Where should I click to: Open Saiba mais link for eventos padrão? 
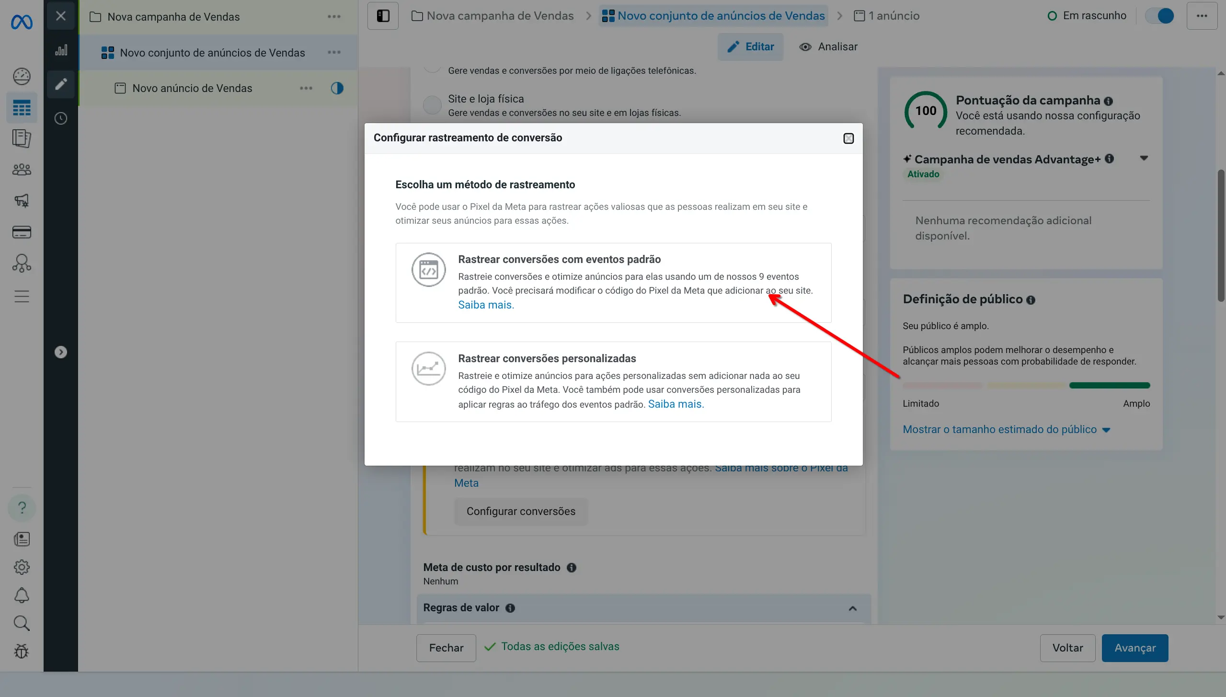[x=486, y=305]
